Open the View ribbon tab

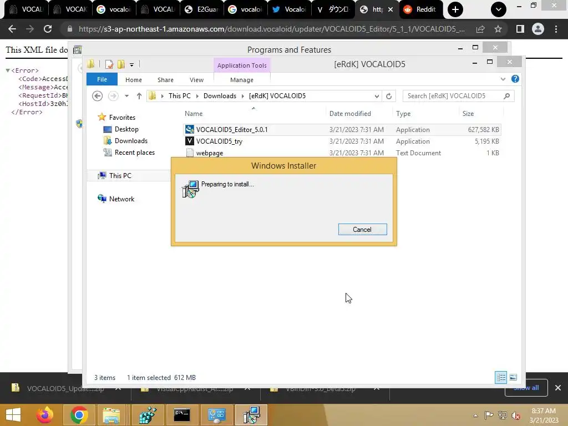pyautogui.click(x=196, y=80)
